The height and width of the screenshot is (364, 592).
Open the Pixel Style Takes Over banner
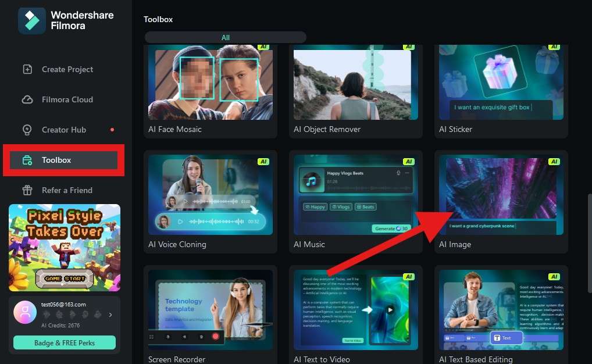click(x=65, y=248)
